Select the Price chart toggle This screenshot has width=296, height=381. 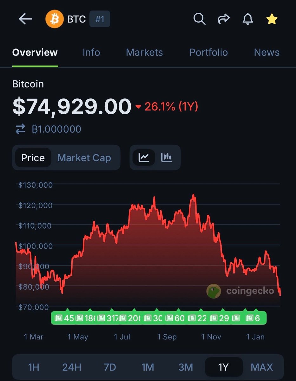pyautogui.click(x=33, y=158)
